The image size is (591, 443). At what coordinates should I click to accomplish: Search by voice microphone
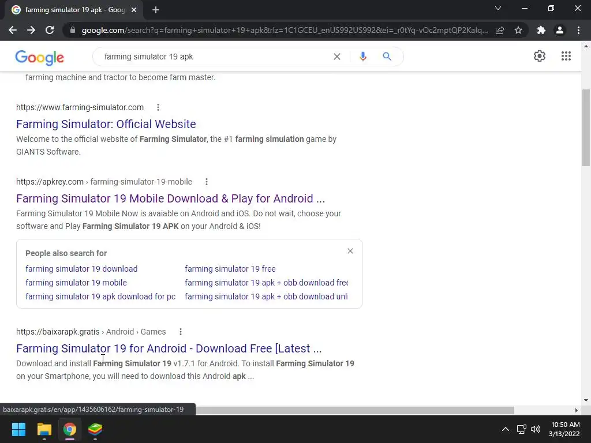pos(363,57)
